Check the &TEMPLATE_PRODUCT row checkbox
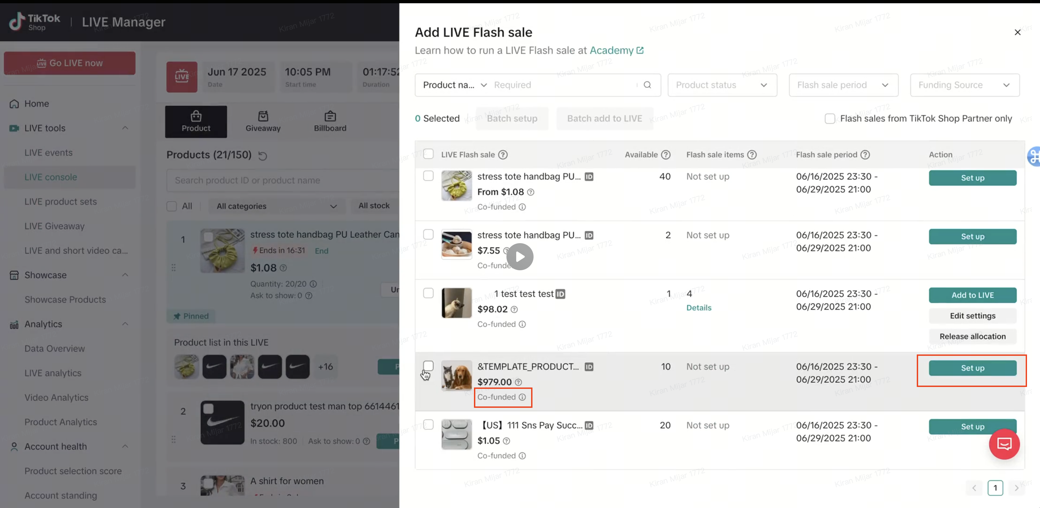 click(428, 366)
